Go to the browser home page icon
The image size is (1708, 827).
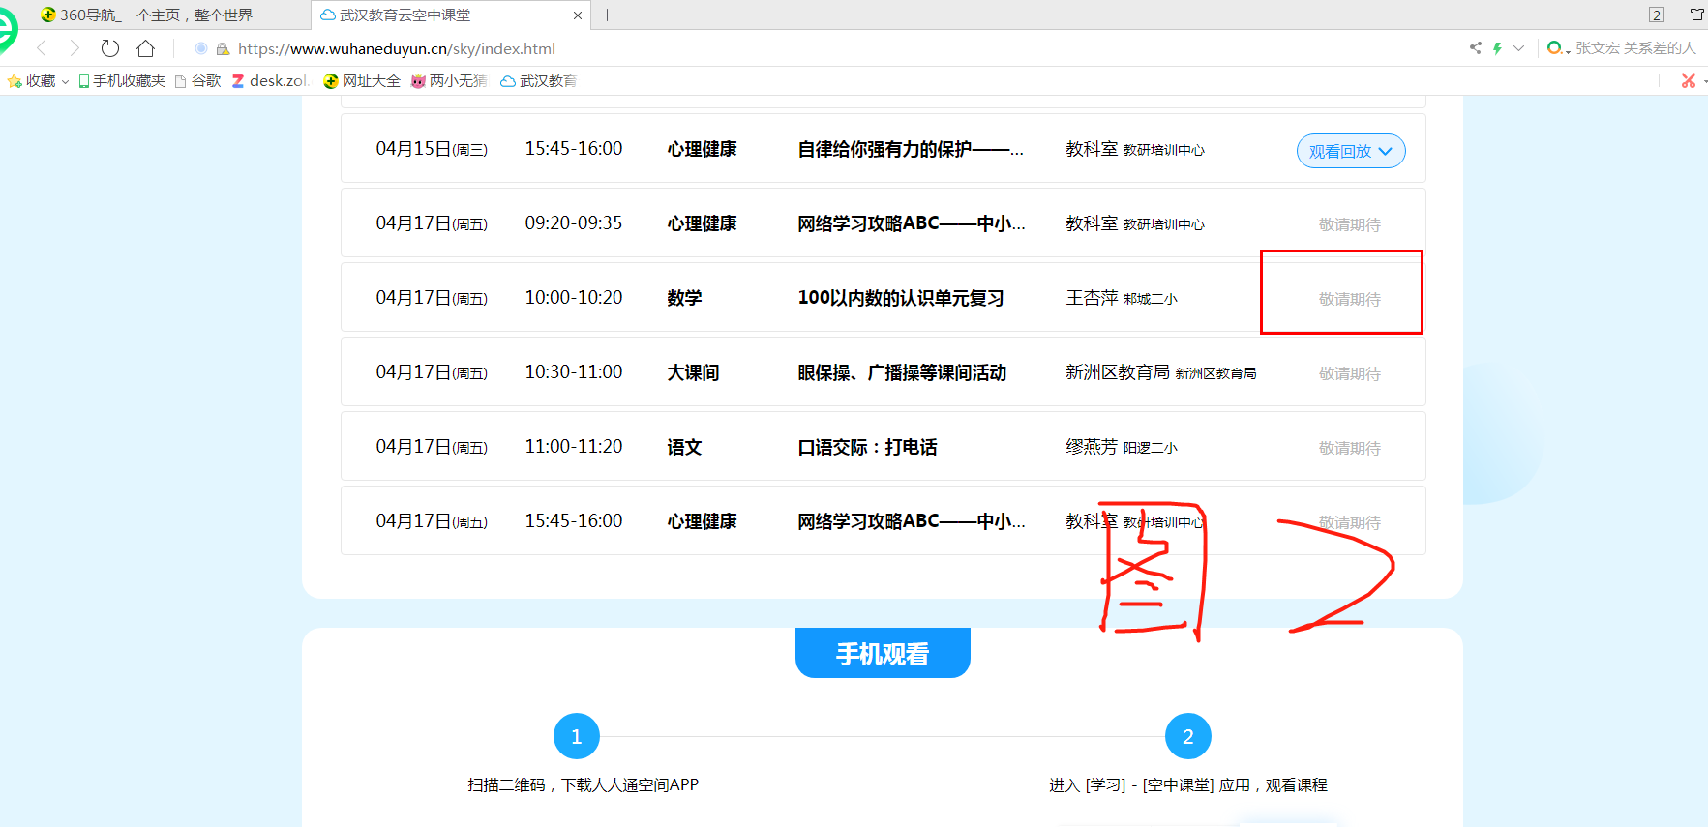tap(145, 48)
